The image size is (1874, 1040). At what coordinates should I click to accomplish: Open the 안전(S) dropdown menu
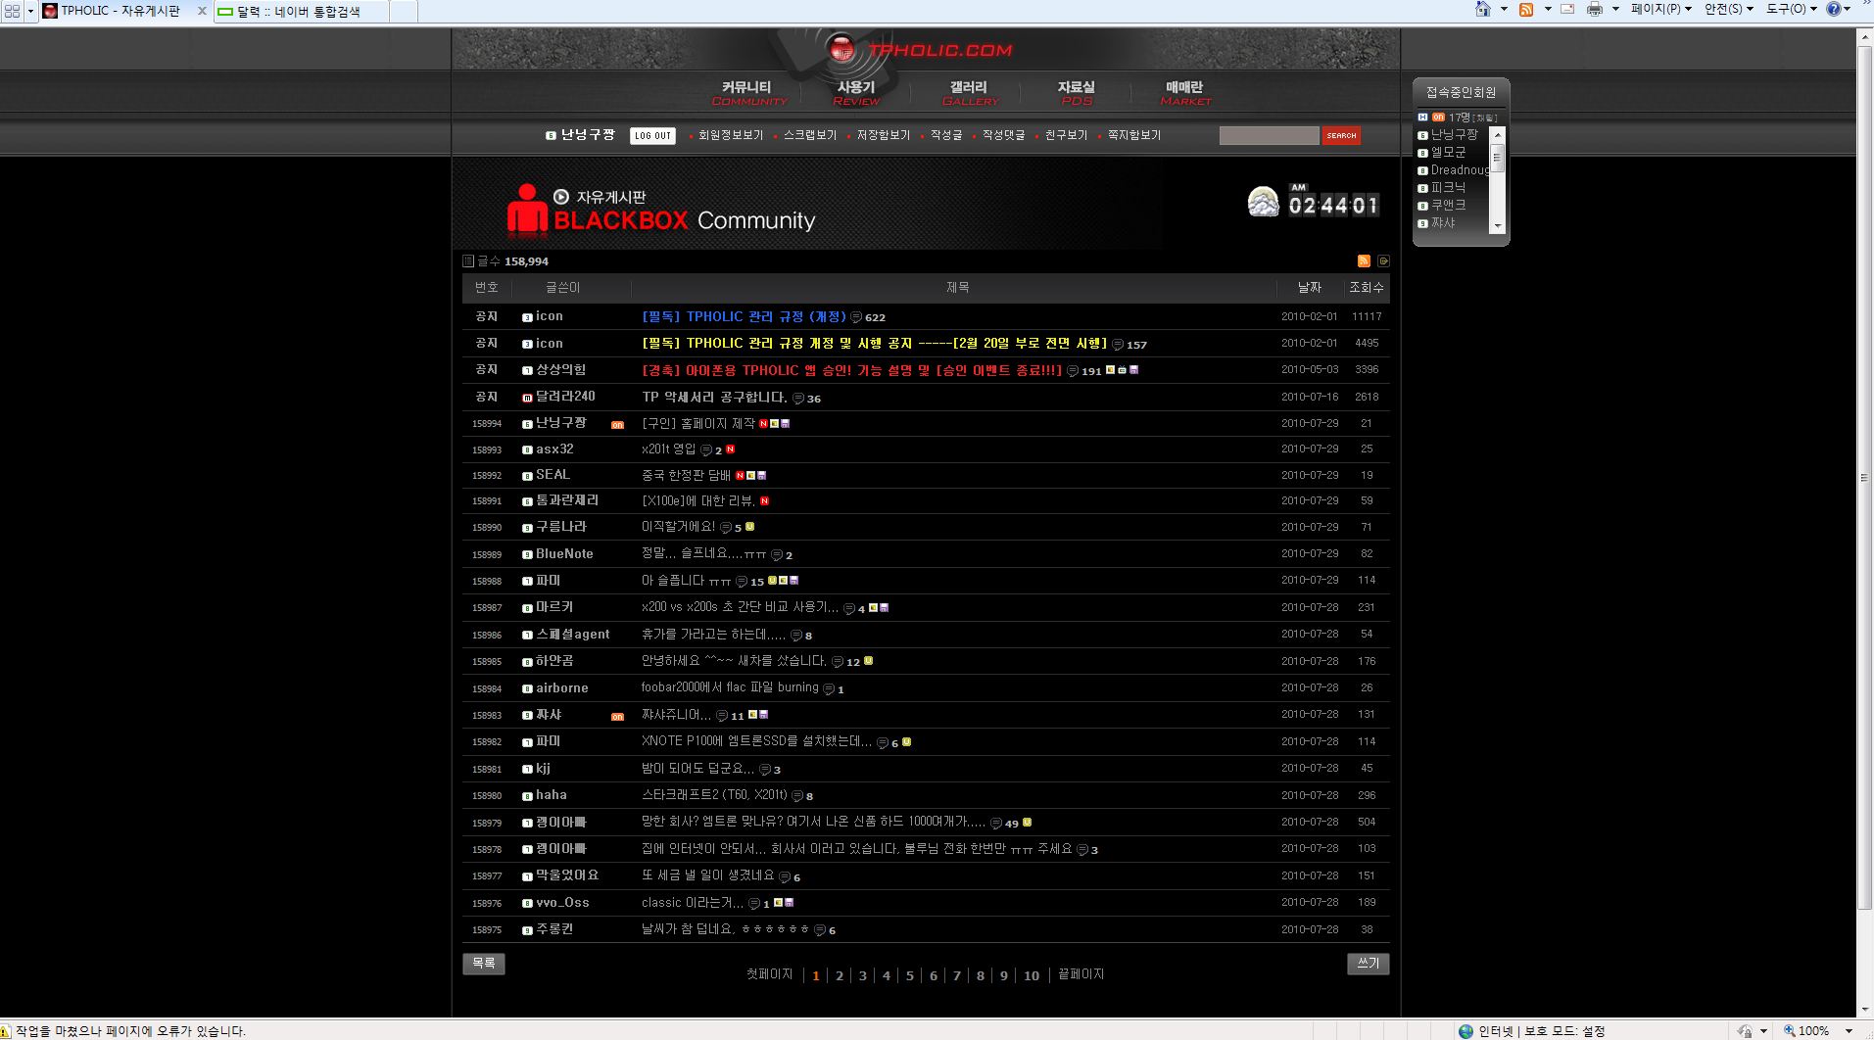pyautogui.click(x=1728, y=10)
